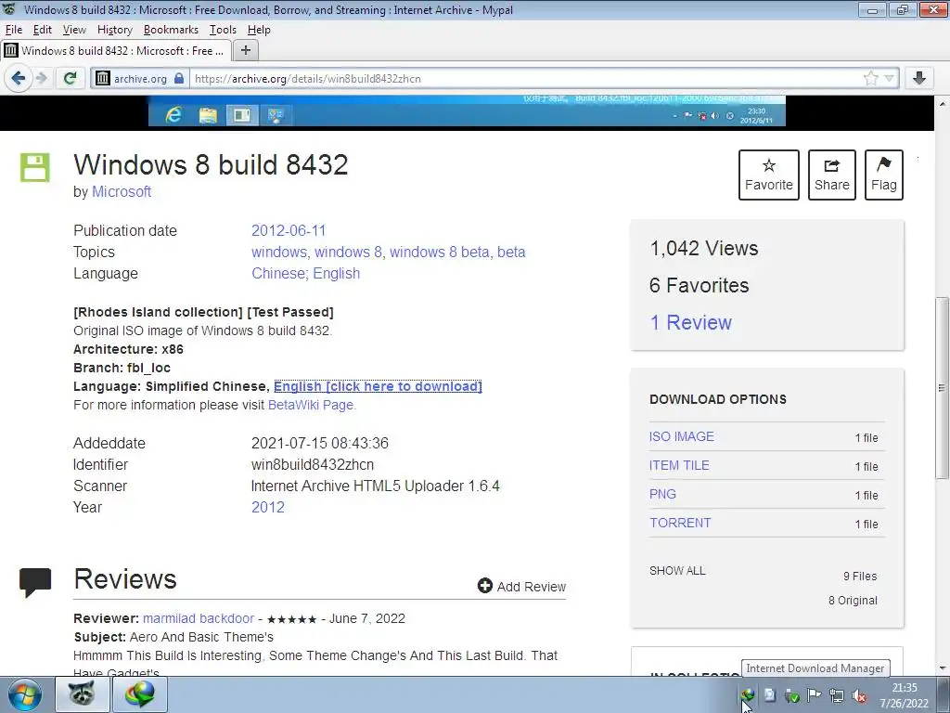Click the vertical scrollbar thumb
The image size is (950, 713).
[x=941, y=388]
